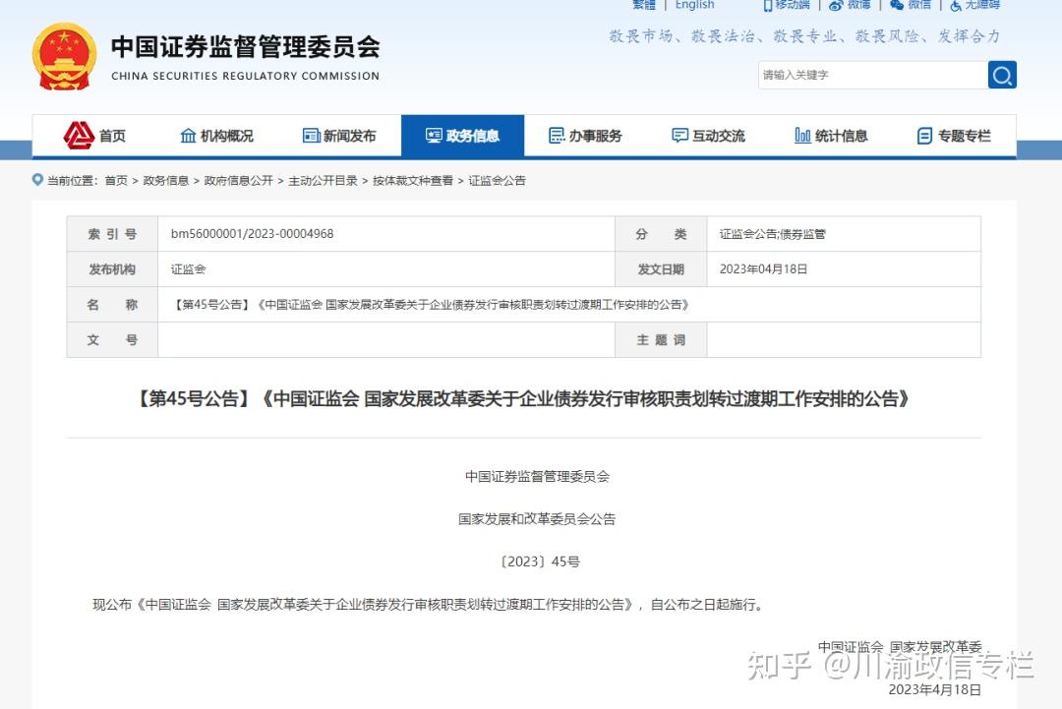Click breadcrumb link 按体裁文种查看
The width and height of the screenshot is (1062, 709).
[413, 180]
